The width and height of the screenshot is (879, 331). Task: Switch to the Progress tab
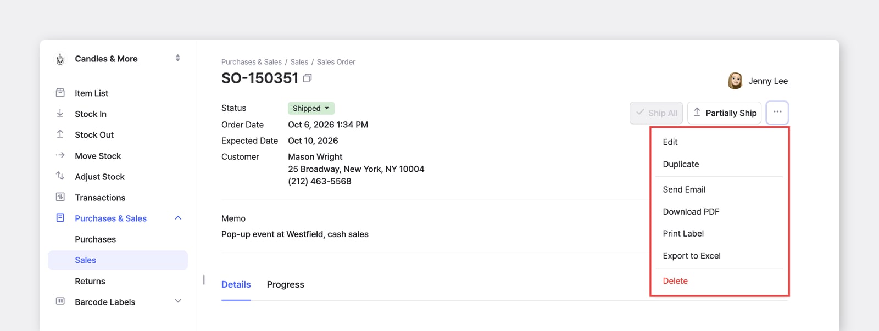click(286, 284)
